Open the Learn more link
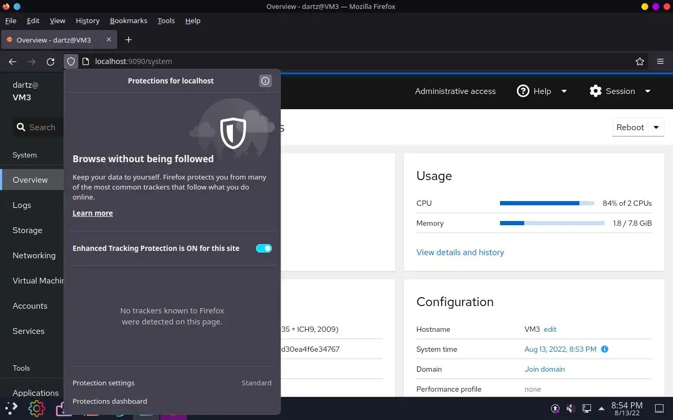The image size is (673, 420). click(93, 213)
